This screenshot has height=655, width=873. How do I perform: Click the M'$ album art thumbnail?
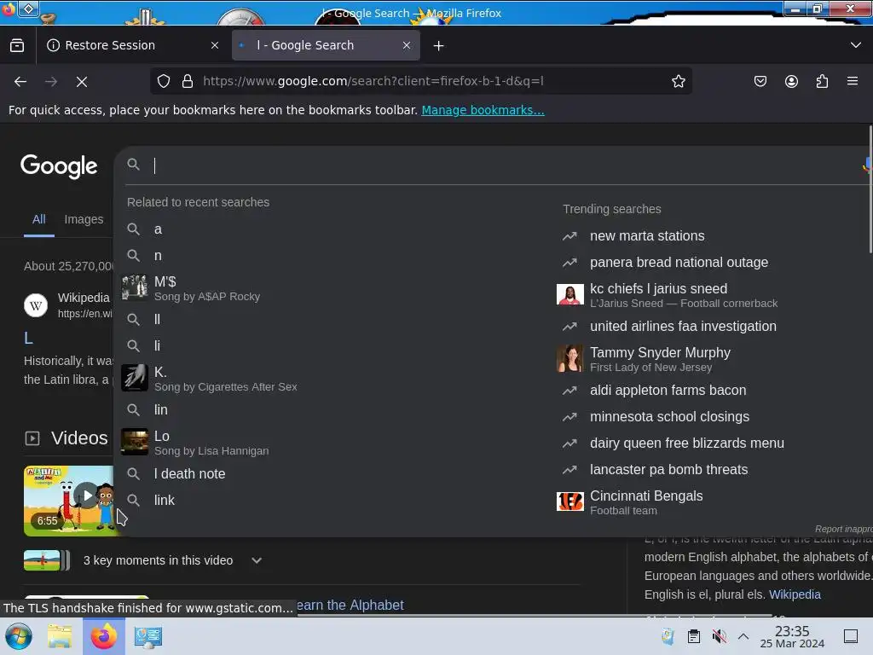click(135, 288)
